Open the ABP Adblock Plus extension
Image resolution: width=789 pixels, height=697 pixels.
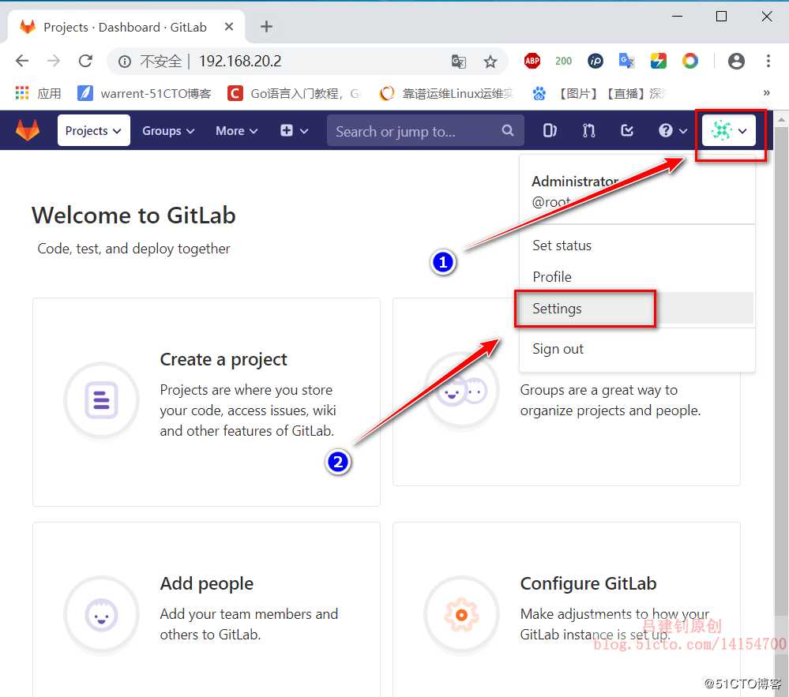tap(532, 61)
